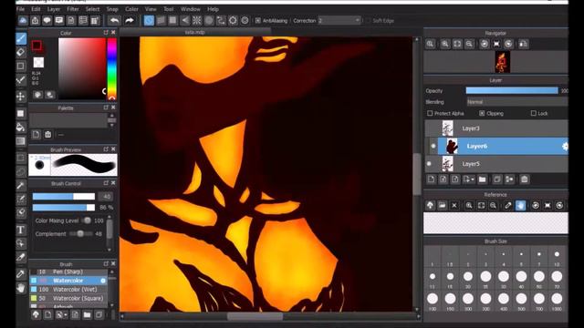Clear the reference image with X icon
Image resolution: width=584 pixels, height=328 pixels.
point(454,205)
